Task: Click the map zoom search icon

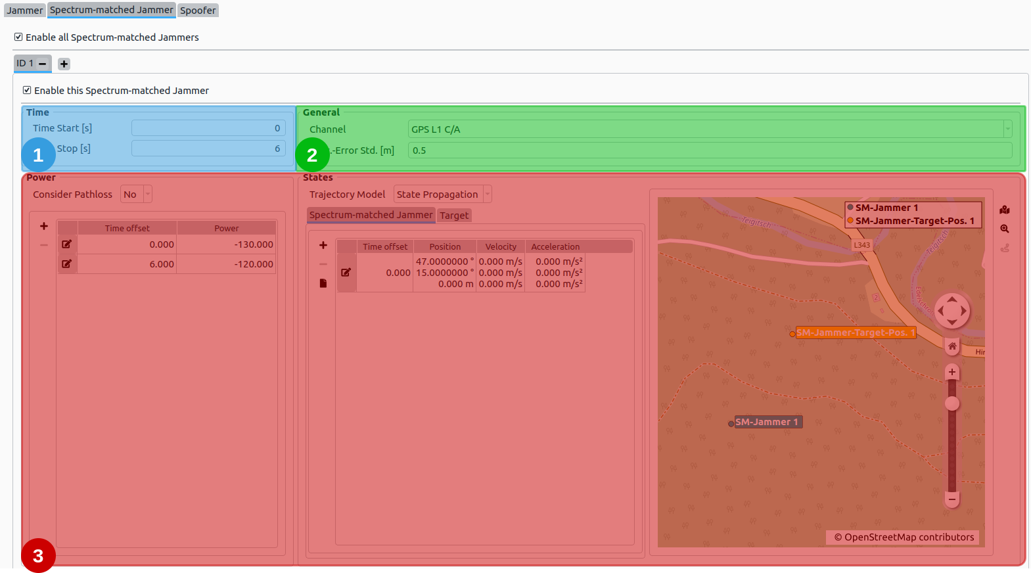Action: 1005,229
